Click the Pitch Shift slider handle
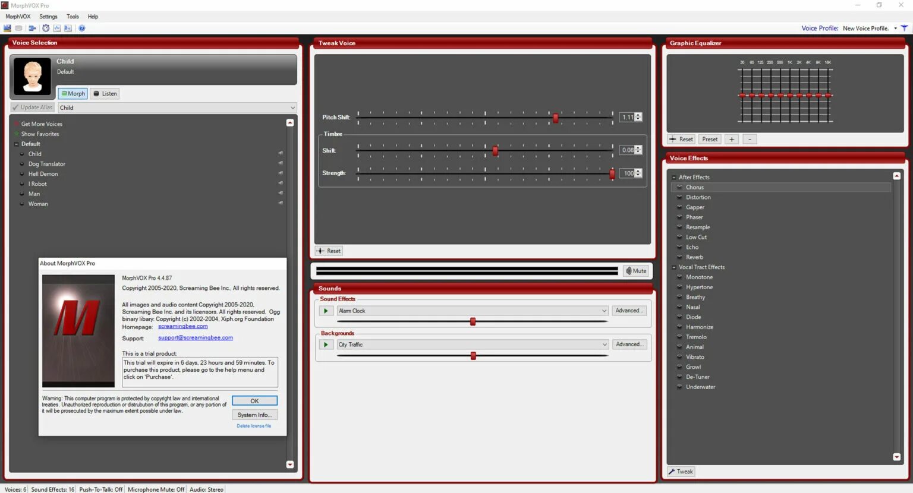This screenshot has width=913, height=493. coord(555,118)
